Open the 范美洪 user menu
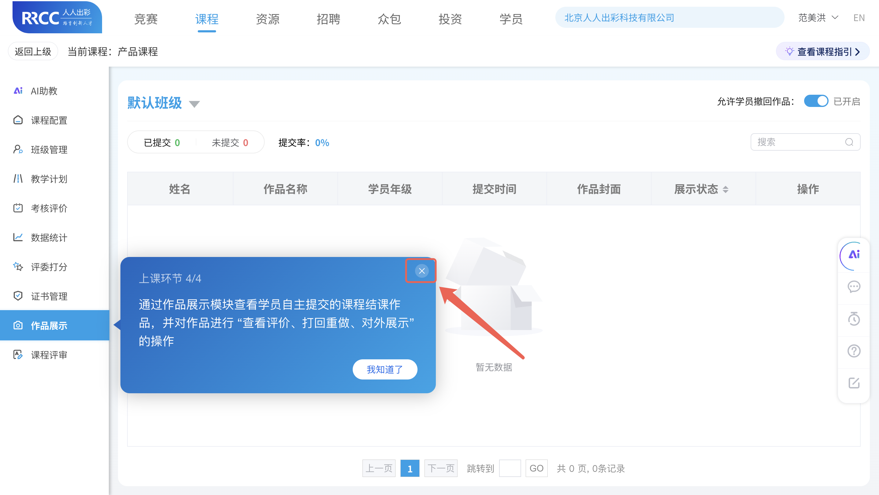Viewport: 879px width, 495px height. (x=818, y=17)
